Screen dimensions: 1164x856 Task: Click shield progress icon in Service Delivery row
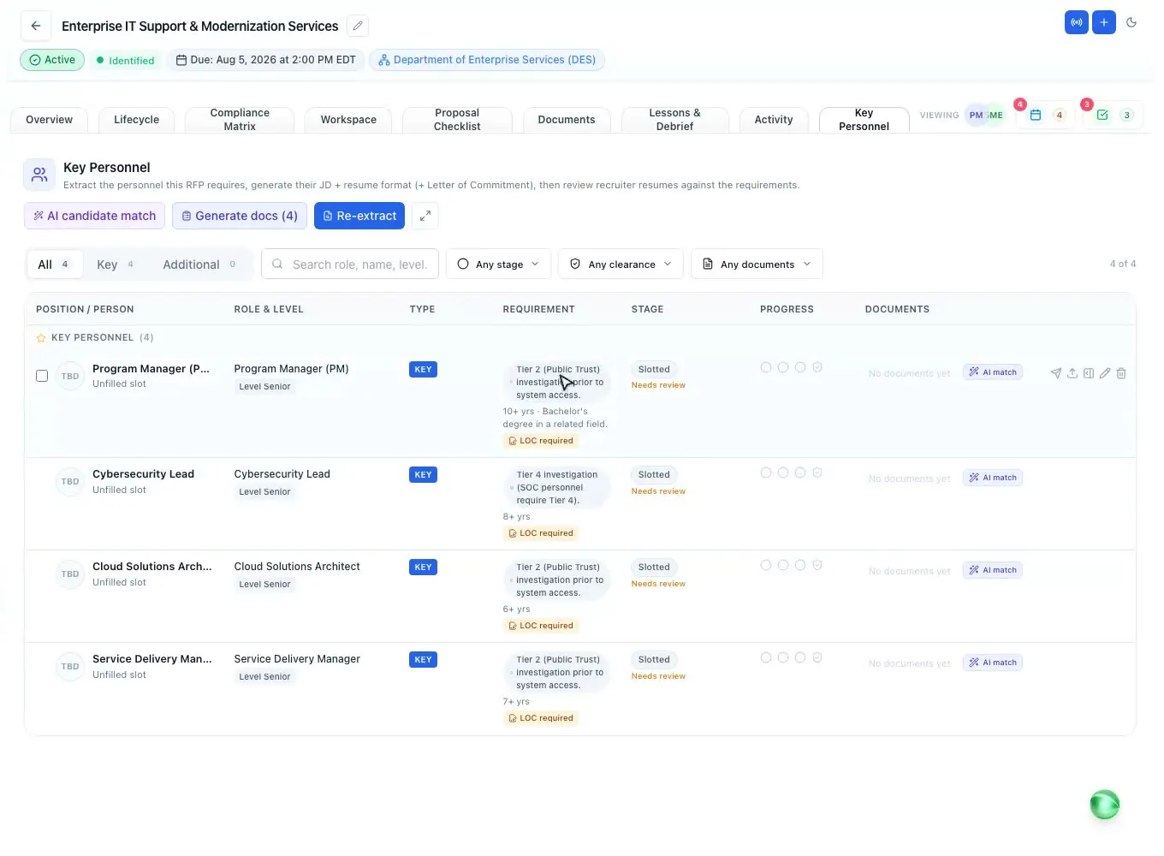click(x=817, y=657)
